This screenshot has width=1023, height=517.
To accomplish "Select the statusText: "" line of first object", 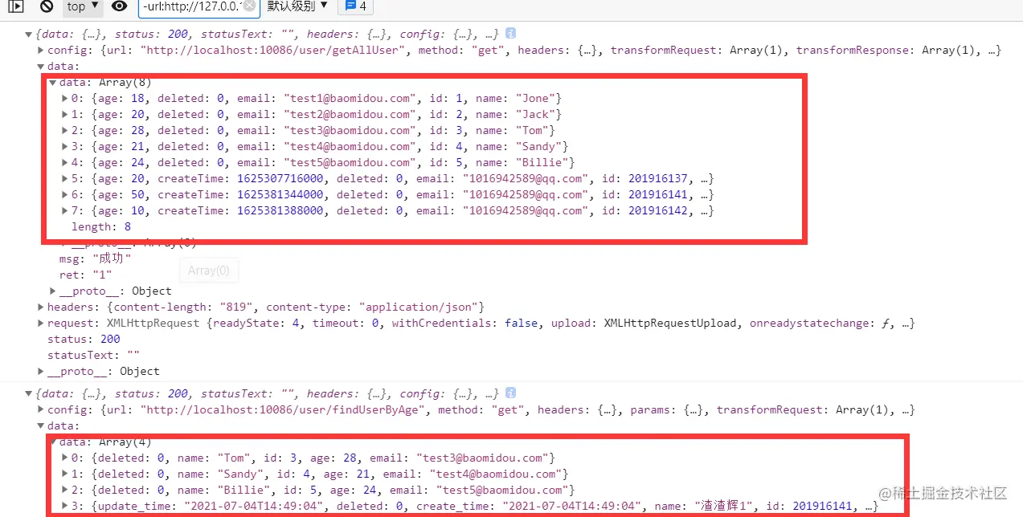I will 93,355.
